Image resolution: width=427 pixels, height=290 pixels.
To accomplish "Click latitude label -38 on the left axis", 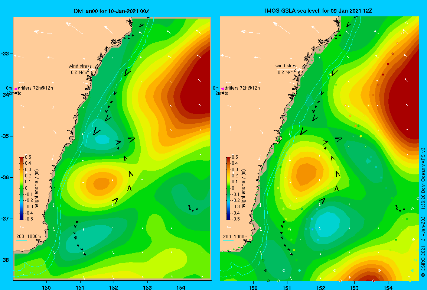I will [x=5, y=260].
